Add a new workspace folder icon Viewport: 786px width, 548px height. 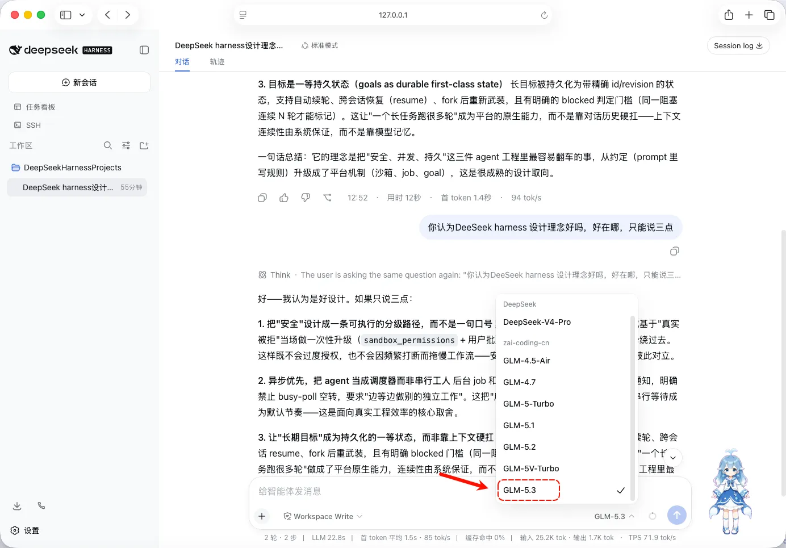click(144, 145)
